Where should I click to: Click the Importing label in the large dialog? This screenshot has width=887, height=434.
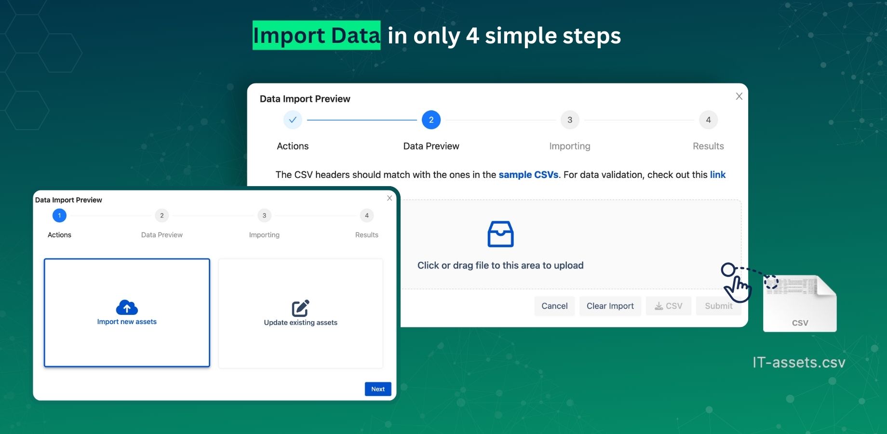pos(570,146)
